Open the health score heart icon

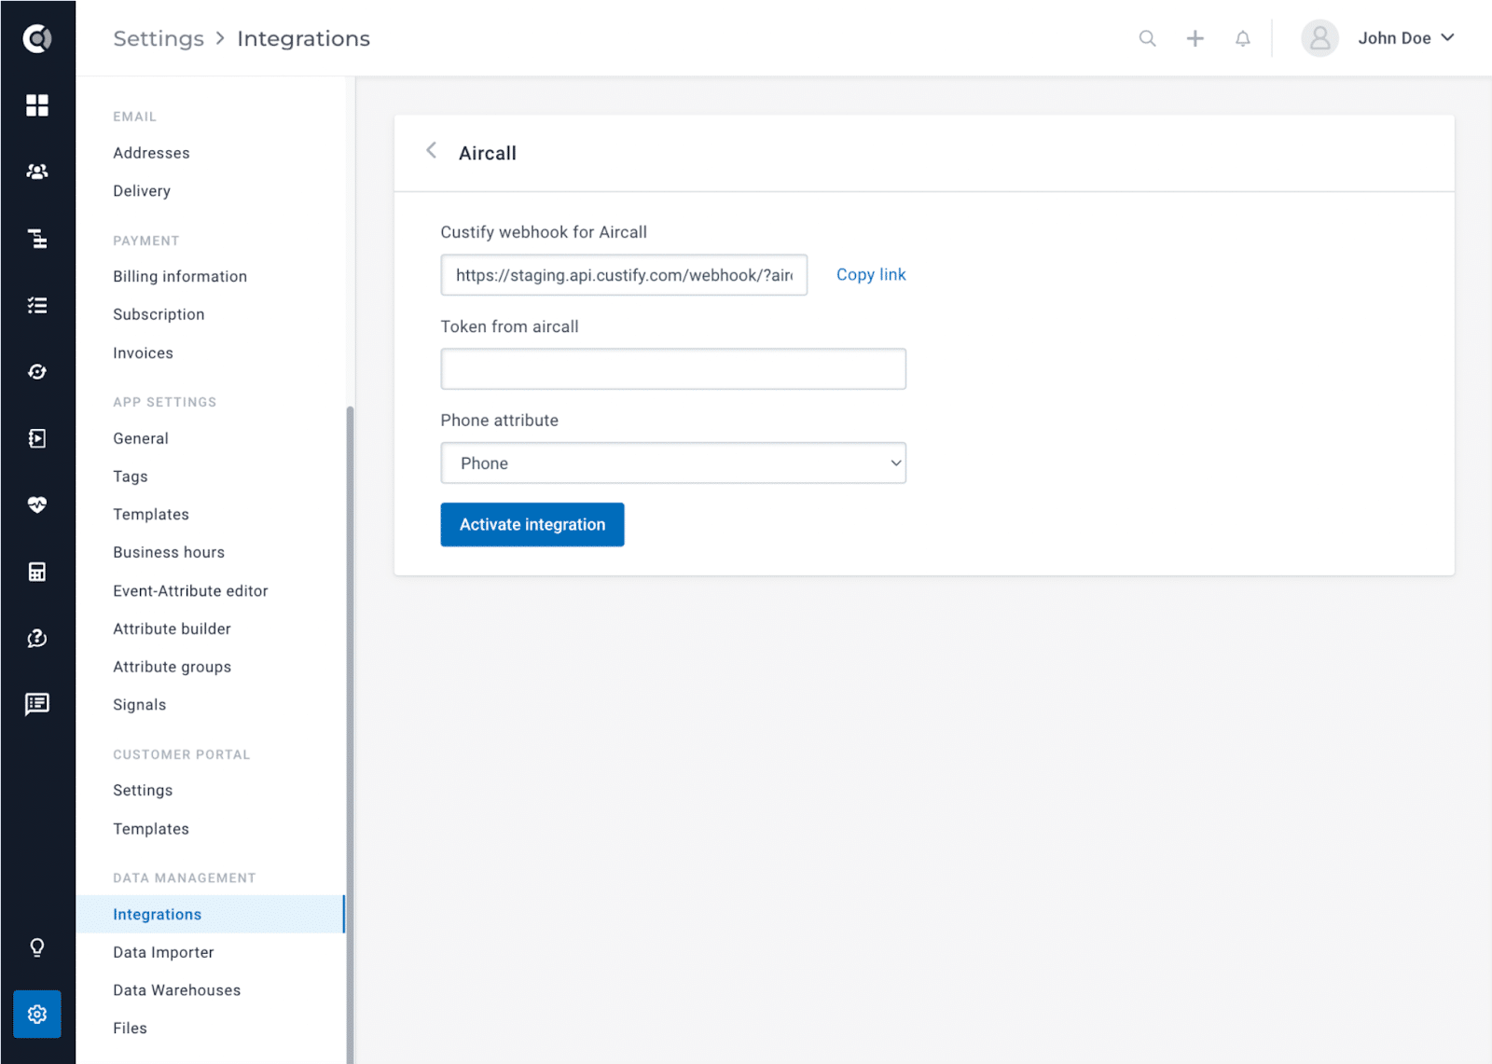pyautogui.click(x=37, y=504)
